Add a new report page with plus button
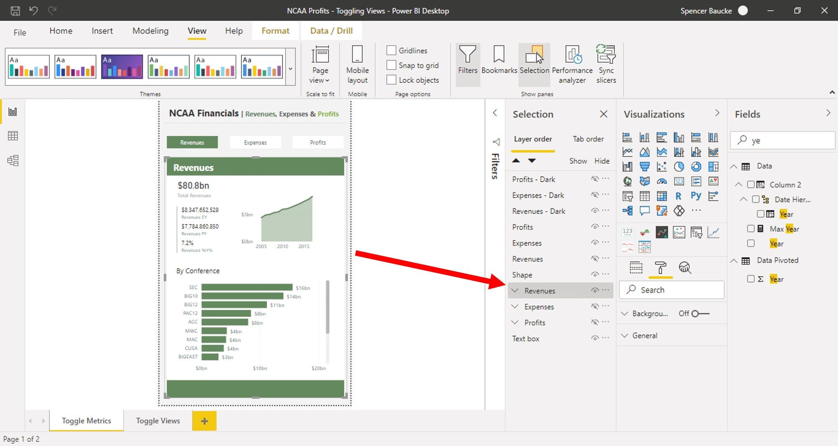The width and height of the screenshot is (838, 446). (x=204, y=421)
